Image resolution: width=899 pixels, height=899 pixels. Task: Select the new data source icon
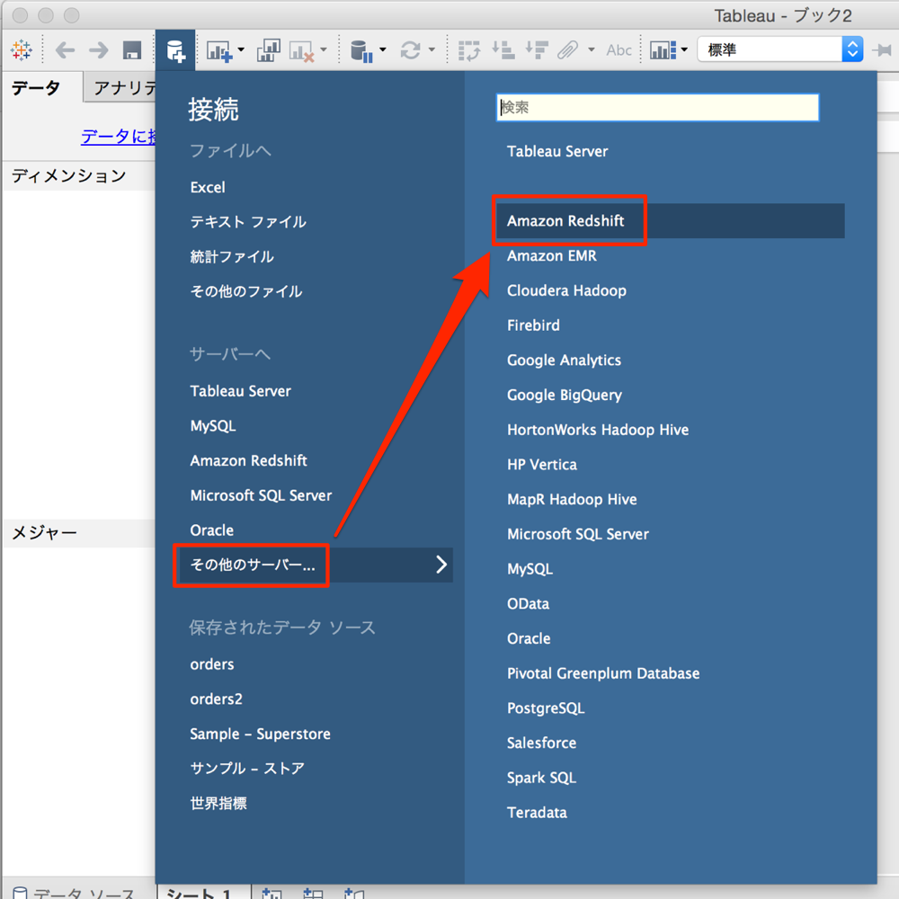pos(175,49)
